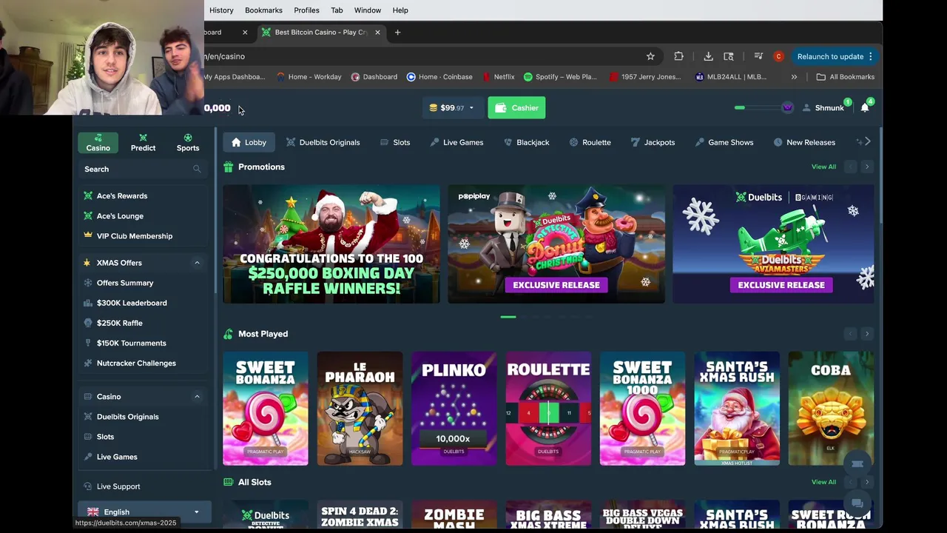Open Ace's Rewards link

click(x=122, y=196)
